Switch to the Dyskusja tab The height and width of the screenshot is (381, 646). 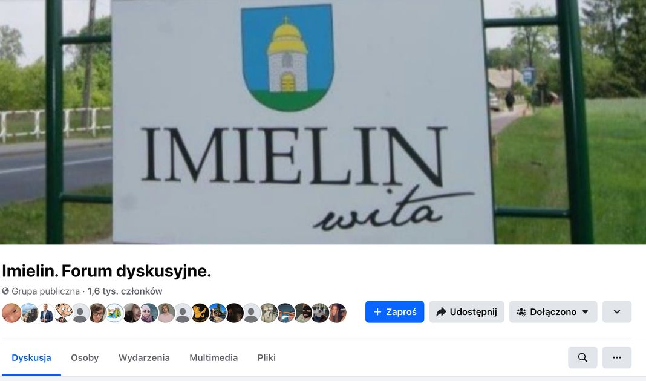[31, 357]
